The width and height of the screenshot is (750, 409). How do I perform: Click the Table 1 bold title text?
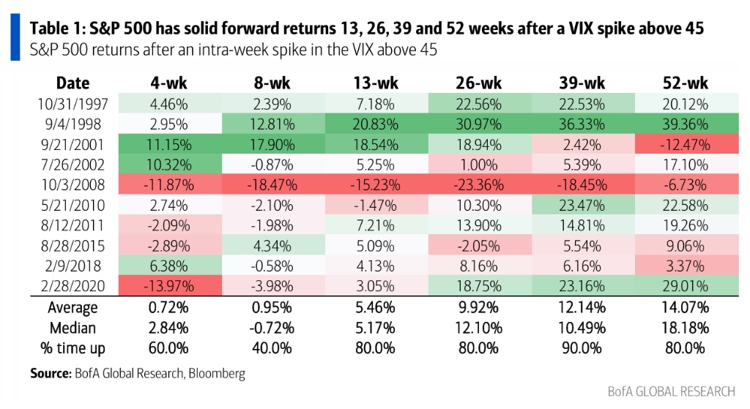[x=366, y=30]
